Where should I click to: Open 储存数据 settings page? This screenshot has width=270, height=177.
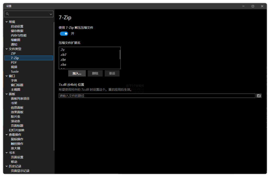click(17, 31)
